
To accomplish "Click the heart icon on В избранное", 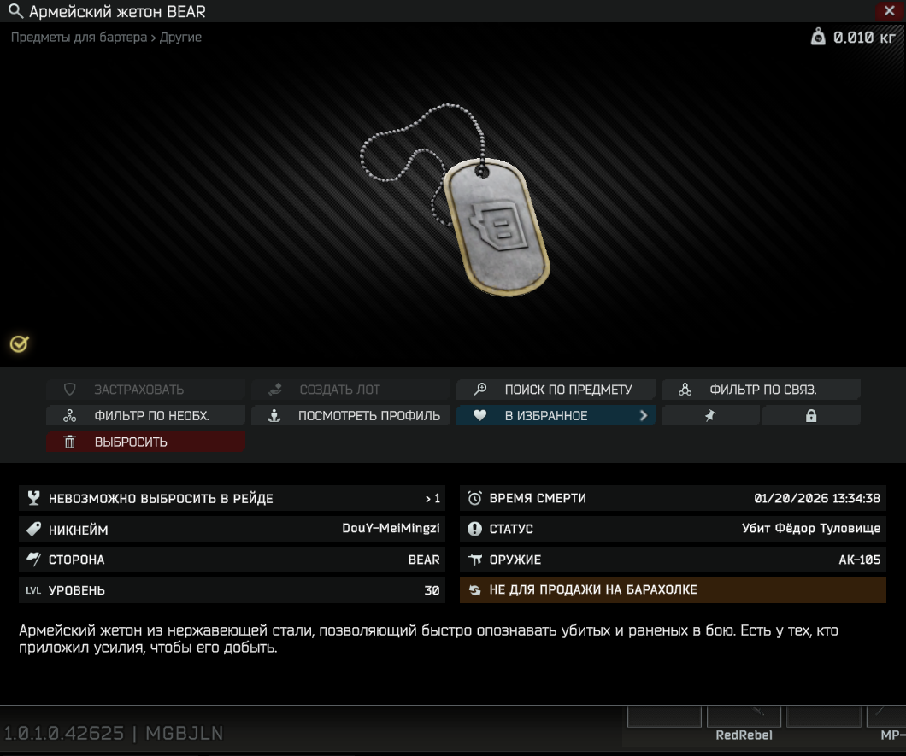I will [x=479, y=415].
